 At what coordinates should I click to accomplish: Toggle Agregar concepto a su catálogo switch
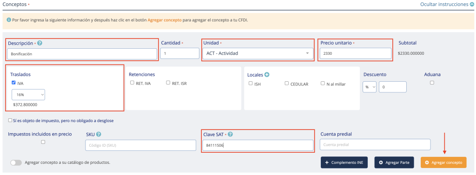16,162
